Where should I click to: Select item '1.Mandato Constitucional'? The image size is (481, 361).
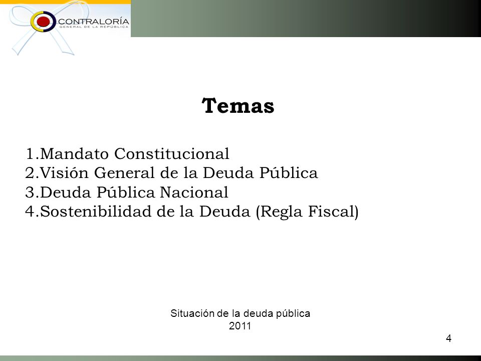pyautogui.click(x=127, y=153)
